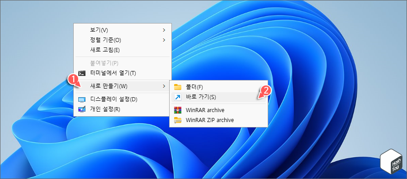Screen dimensions: 407x179
Task: Expand arrow next to 새로 만들기(W)
Action: [164, 86]
